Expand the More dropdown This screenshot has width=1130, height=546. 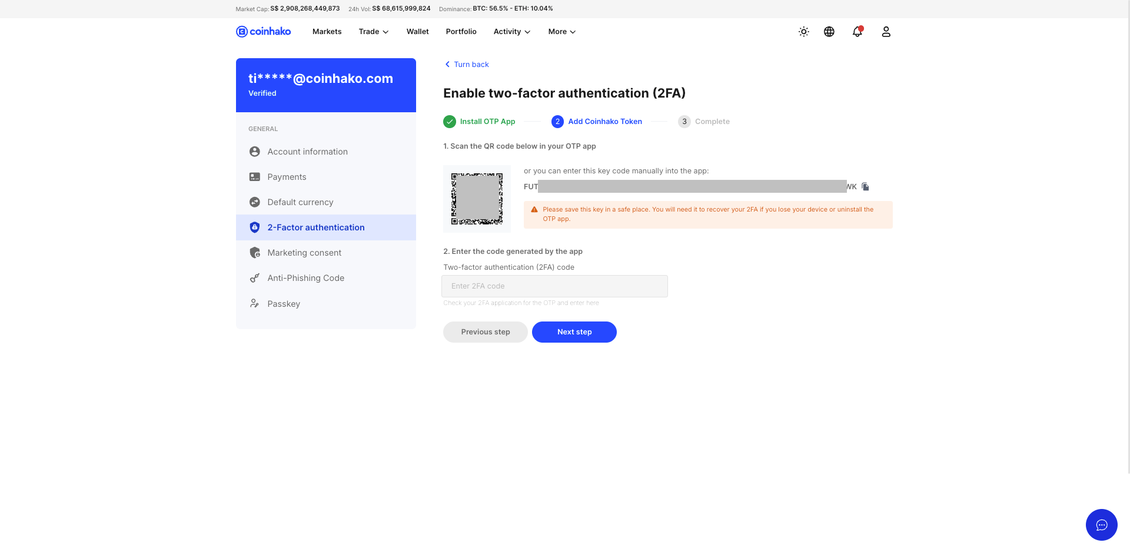(x=562, y=32)
